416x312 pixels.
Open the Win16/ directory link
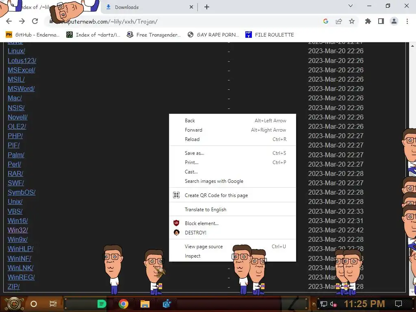click(18, 221)
